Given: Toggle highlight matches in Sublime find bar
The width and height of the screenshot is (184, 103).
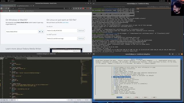Looking at the screenshot, I should pos(14,100).
